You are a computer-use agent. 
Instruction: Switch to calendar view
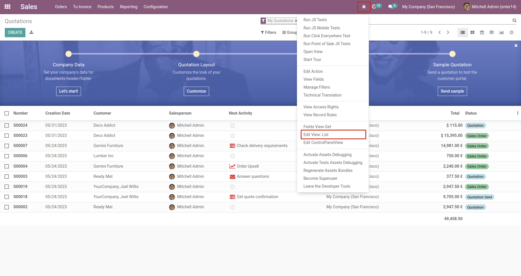[482, 32]
